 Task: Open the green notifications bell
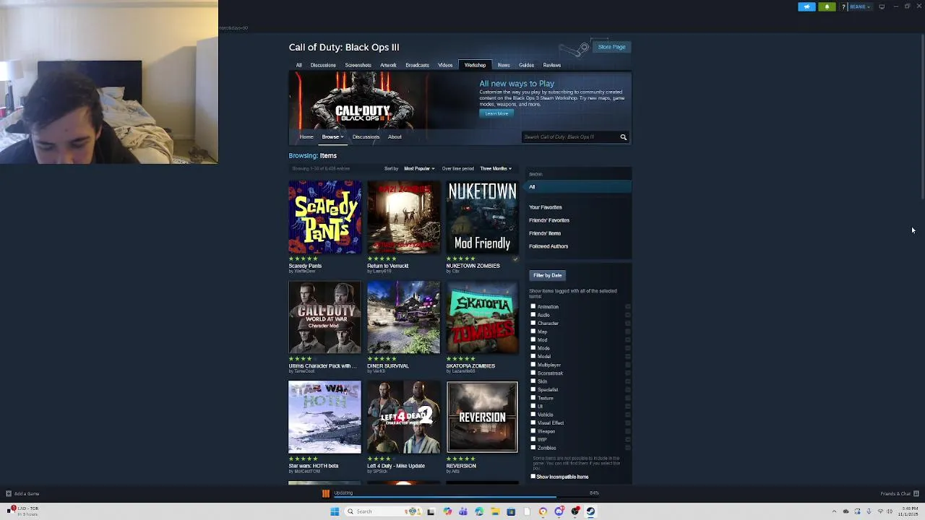pos(827,6)
